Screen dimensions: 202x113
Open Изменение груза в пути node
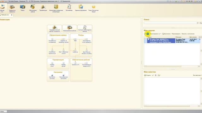coord(52,52)
